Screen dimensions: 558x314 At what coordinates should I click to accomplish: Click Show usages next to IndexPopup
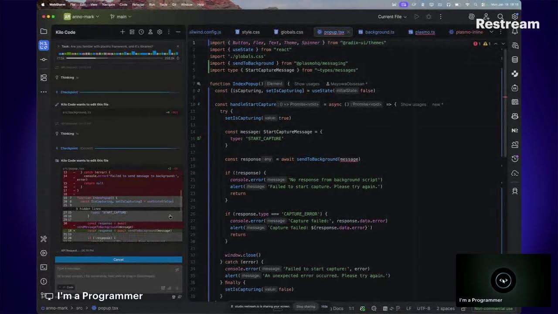pos(307,84)
